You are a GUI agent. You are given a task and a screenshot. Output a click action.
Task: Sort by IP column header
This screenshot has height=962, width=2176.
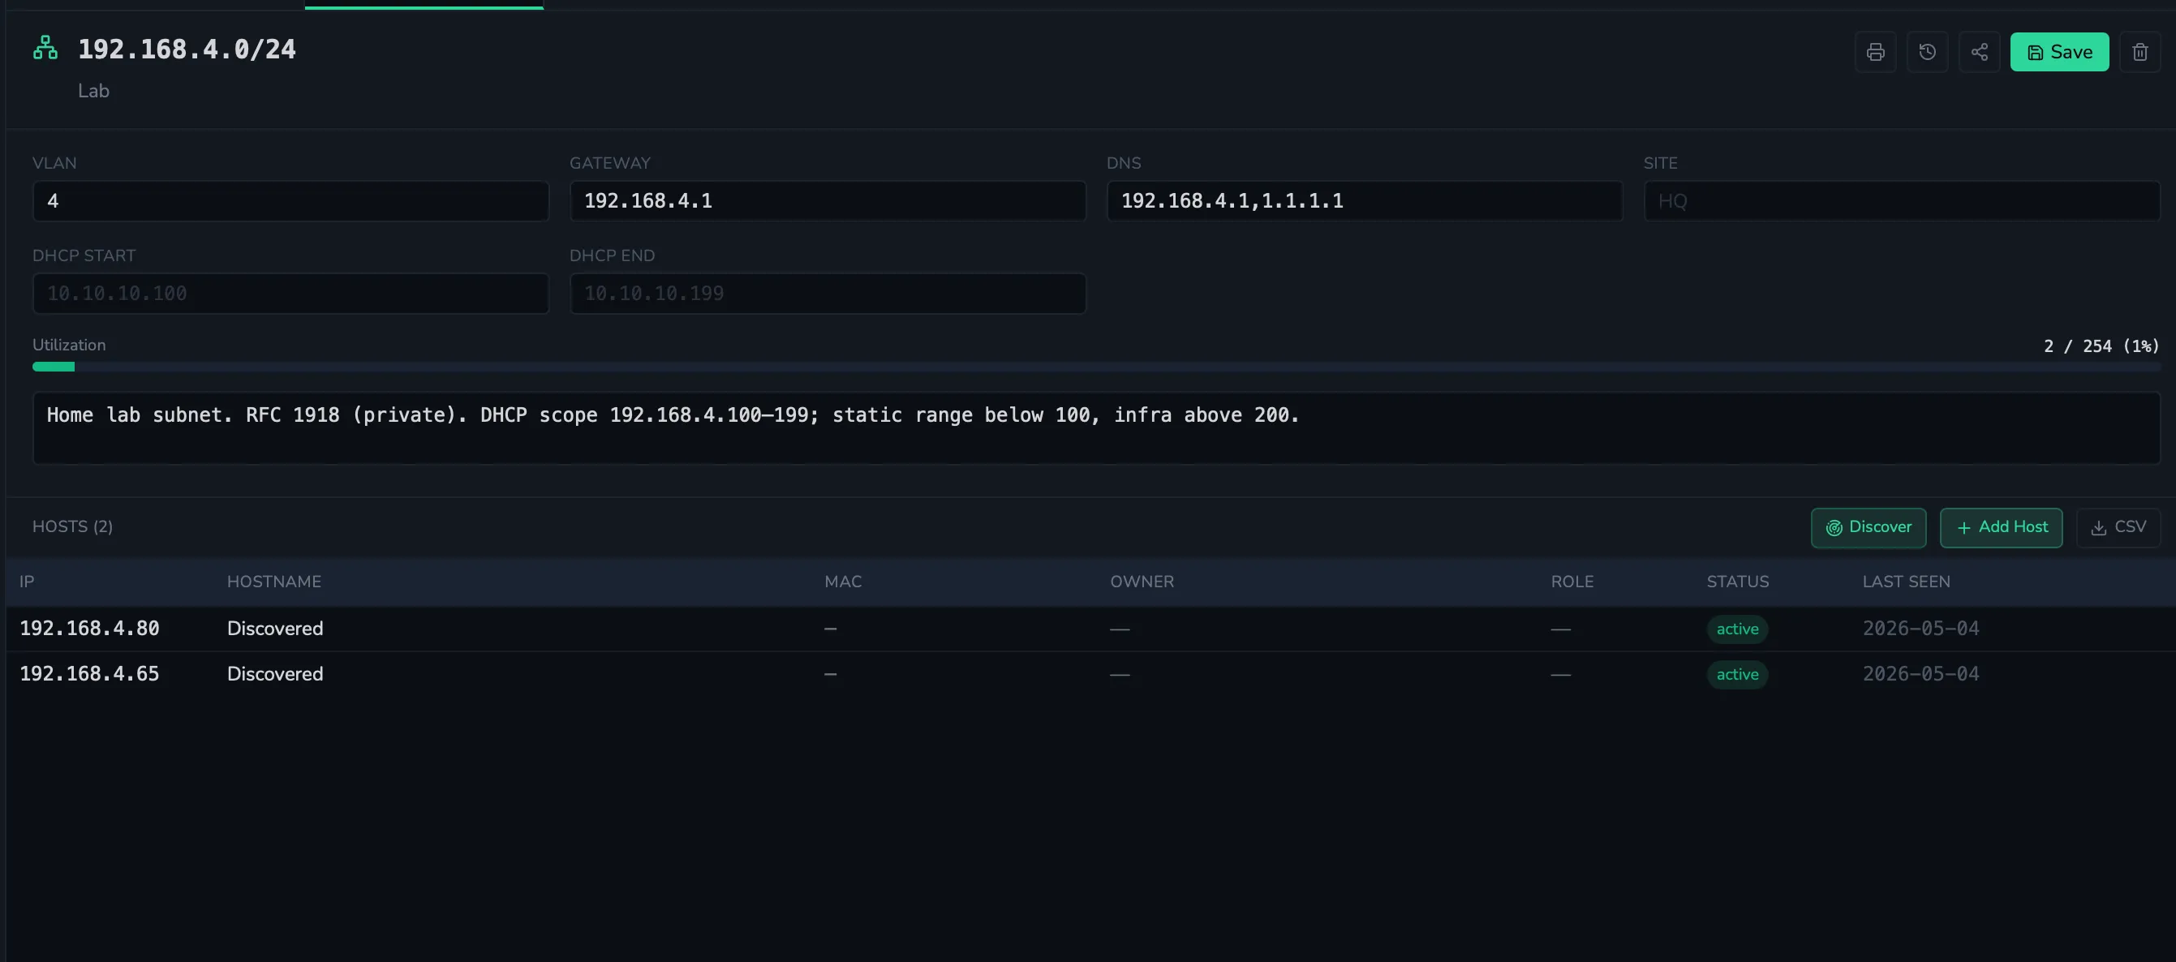click(27, 582)
